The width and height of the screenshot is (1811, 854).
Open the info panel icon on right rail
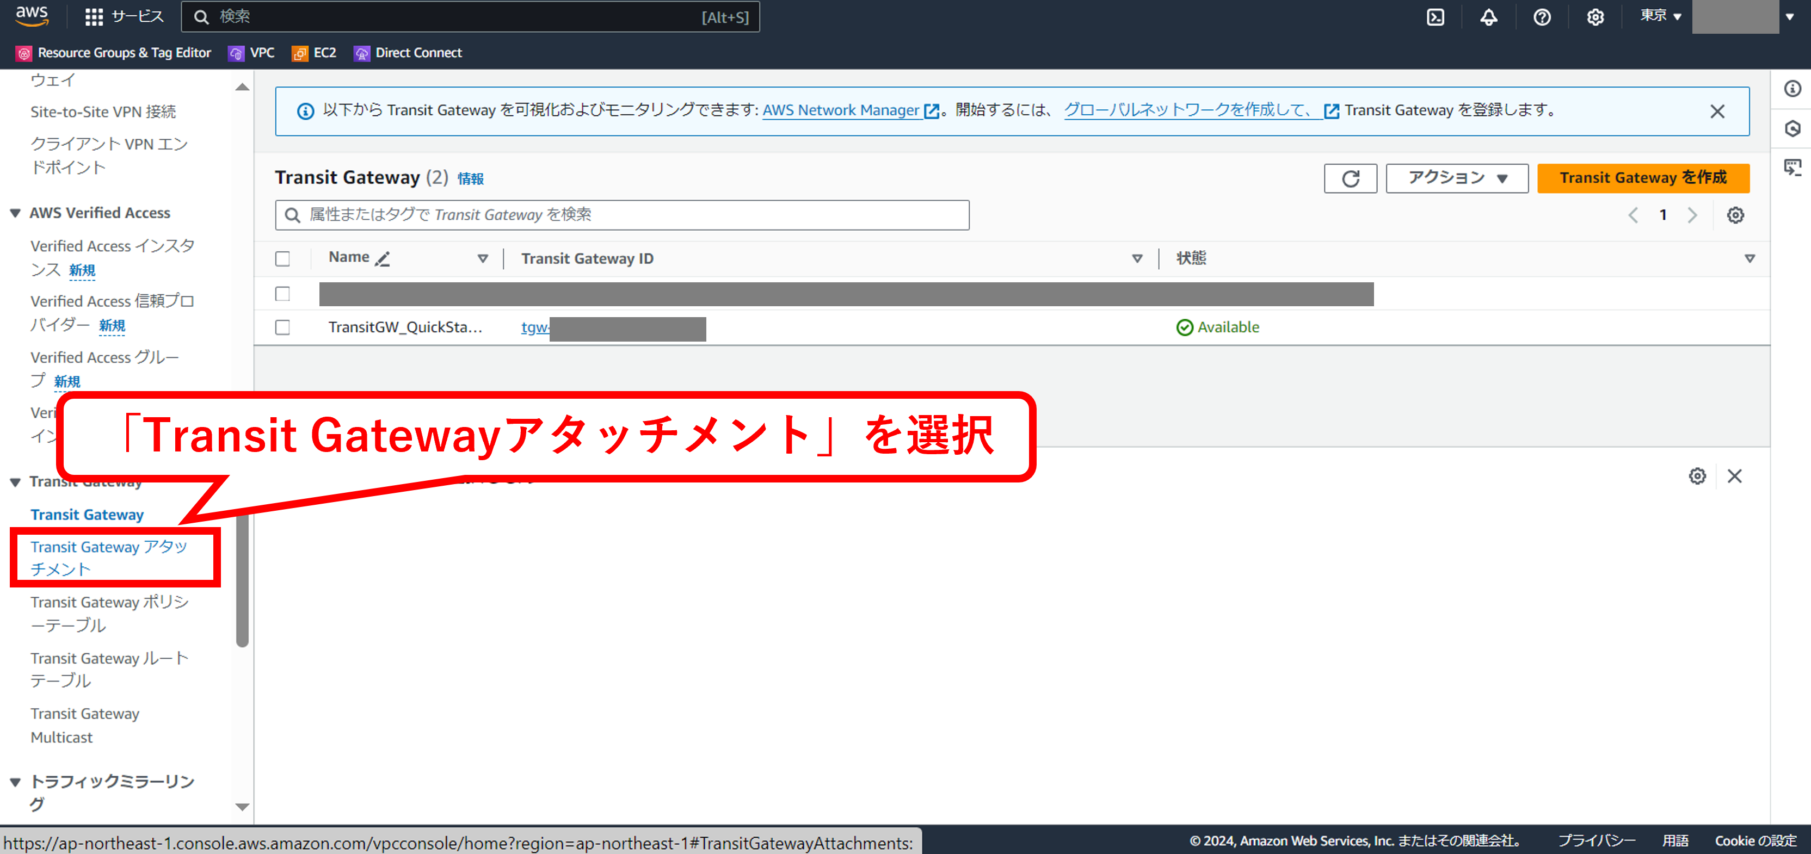pyautogui.click(x=1792, y=89)
